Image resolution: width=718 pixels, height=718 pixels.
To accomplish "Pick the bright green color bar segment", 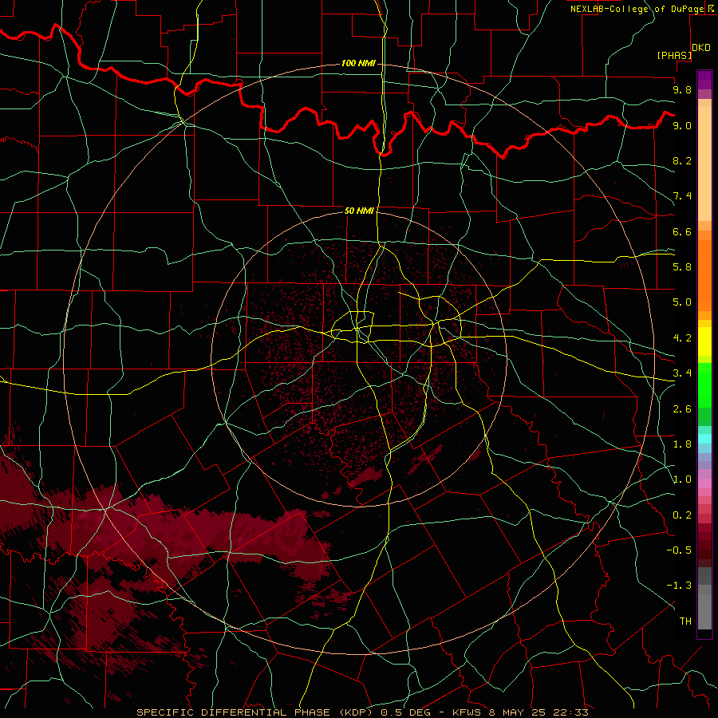I will (x=704, y=385).
